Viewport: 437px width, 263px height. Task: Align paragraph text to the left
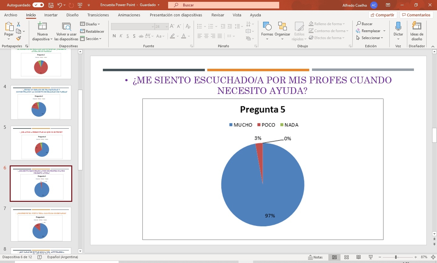pos(199,36)
